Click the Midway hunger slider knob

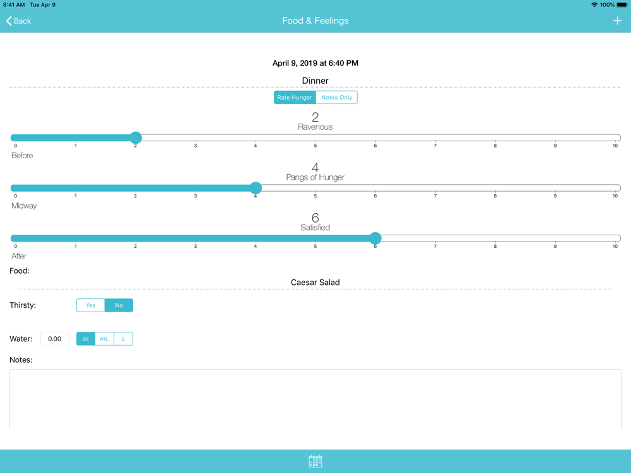(x=256, y=188)
